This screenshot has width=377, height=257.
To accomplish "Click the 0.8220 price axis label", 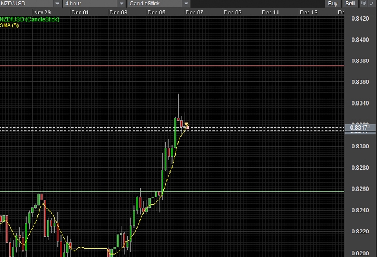I will (x=360, y=232).
